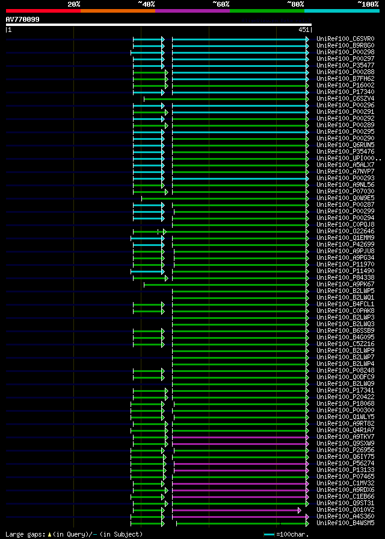Click the green ~80% identity color segment
This screenshot has width=385, height=539.
(267, 11)
